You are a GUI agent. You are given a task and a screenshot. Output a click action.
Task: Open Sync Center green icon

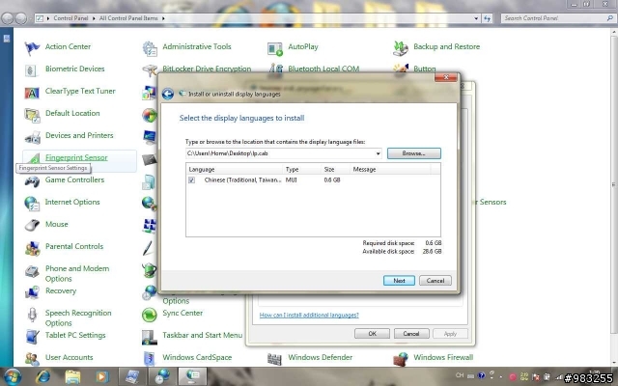click(x=150, y=315)
